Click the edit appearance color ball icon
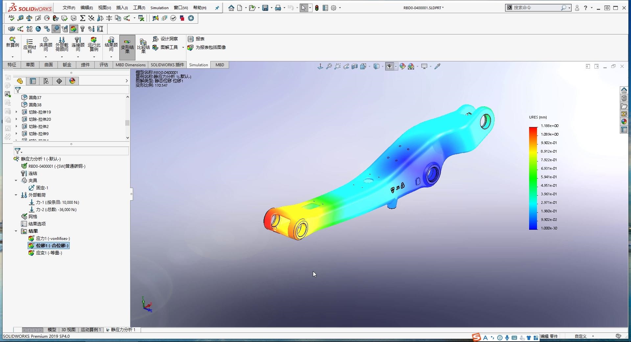 [x=403, y=66]
